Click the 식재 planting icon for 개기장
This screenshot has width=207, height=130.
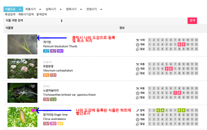[x=137, y=40]
